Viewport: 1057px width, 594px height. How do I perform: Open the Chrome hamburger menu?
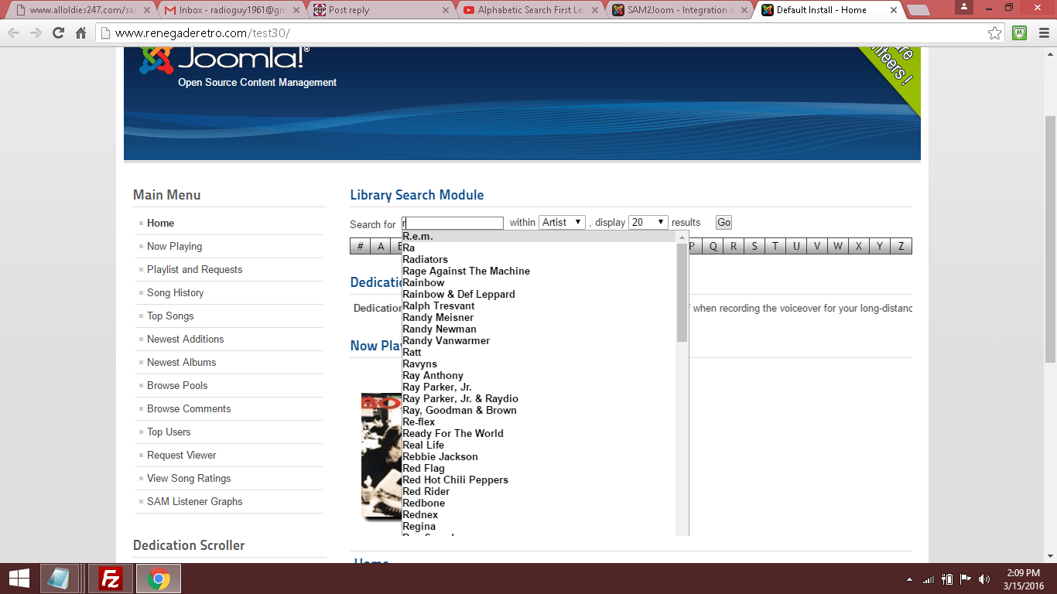coord(1043,33)
